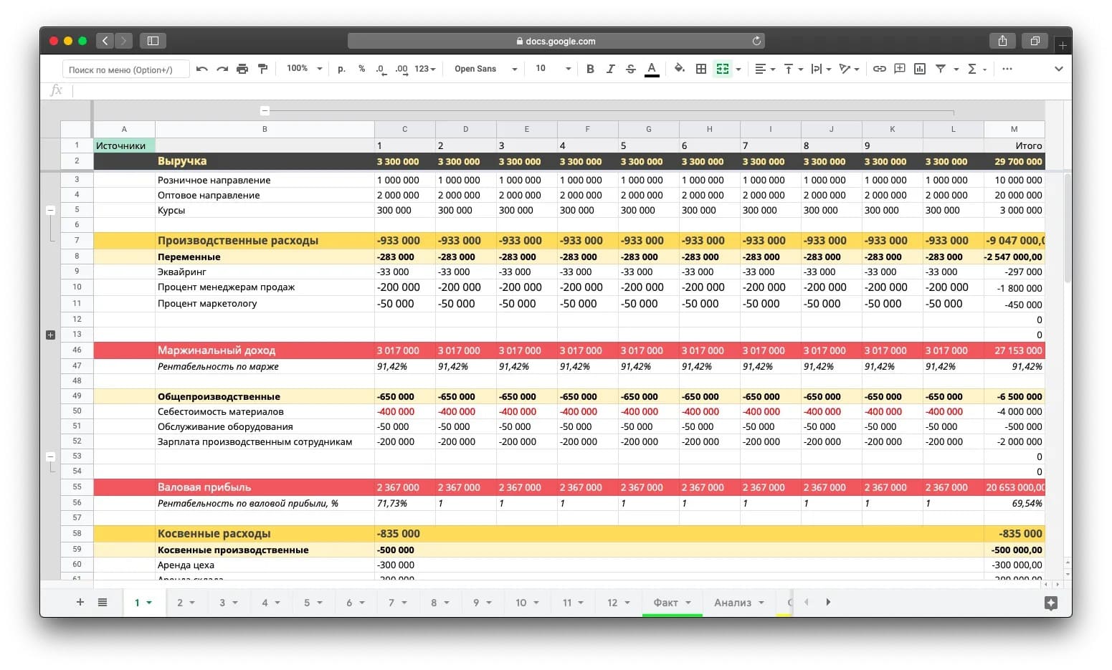Share the page from Safari

[1002, 41]
